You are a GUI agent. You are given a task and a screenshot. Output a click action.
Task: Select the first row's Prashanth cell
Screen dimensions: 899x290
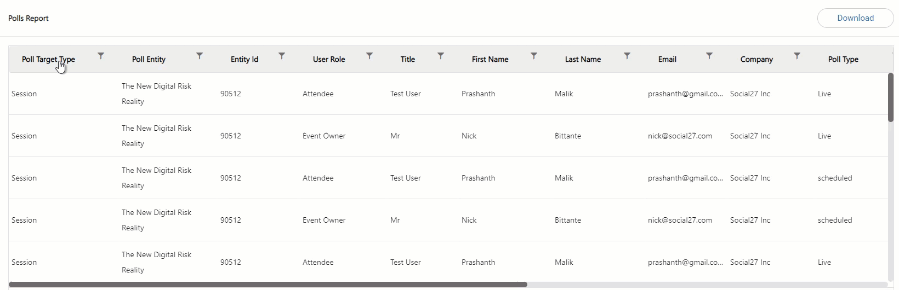pyautogui.click(x=478, y=94)
